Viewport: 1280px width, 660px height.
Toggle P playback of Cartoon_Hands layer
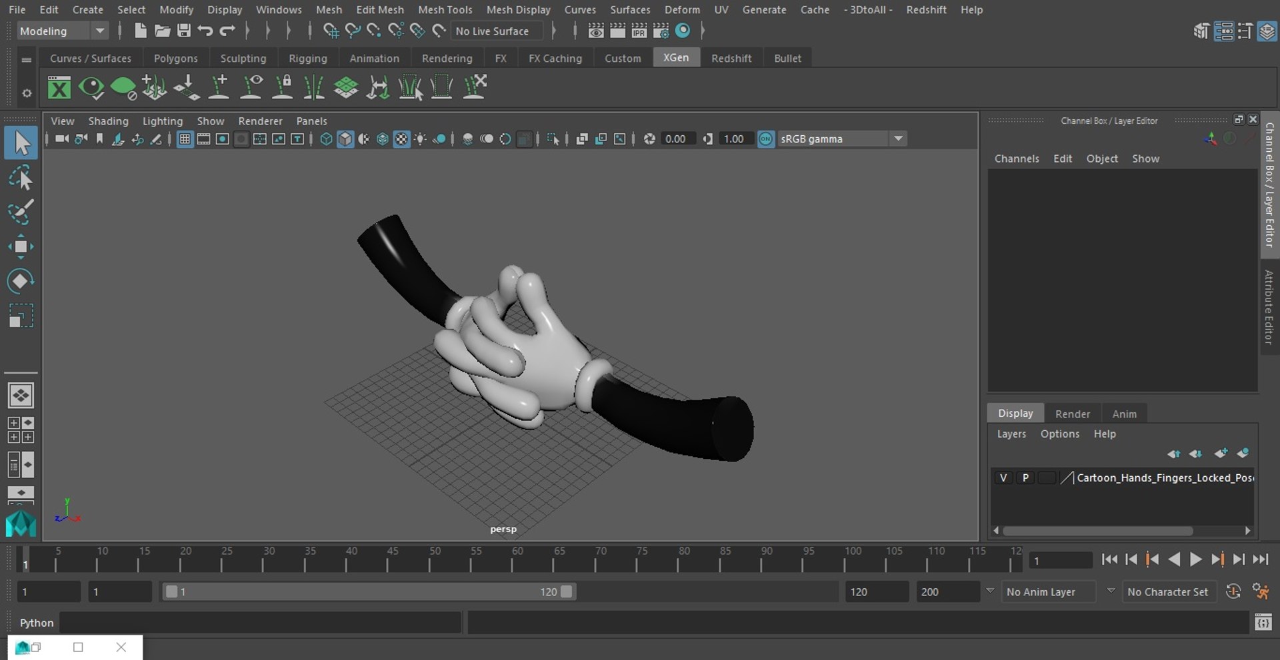[1025, 478]
